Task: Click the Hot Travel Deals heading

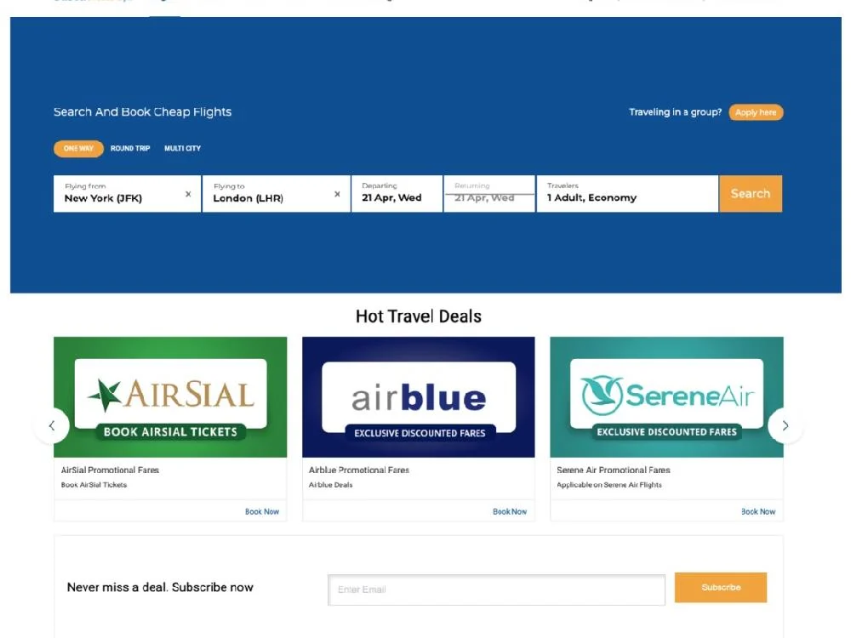Action: (419, 316)
